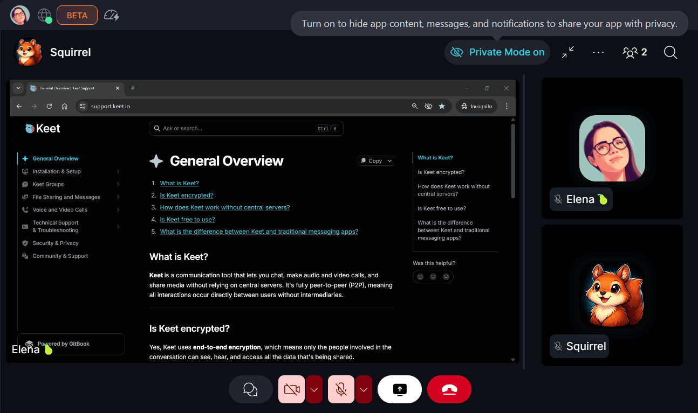
Task: Open the browser three-dot menu
Action: tap(507, 107)
